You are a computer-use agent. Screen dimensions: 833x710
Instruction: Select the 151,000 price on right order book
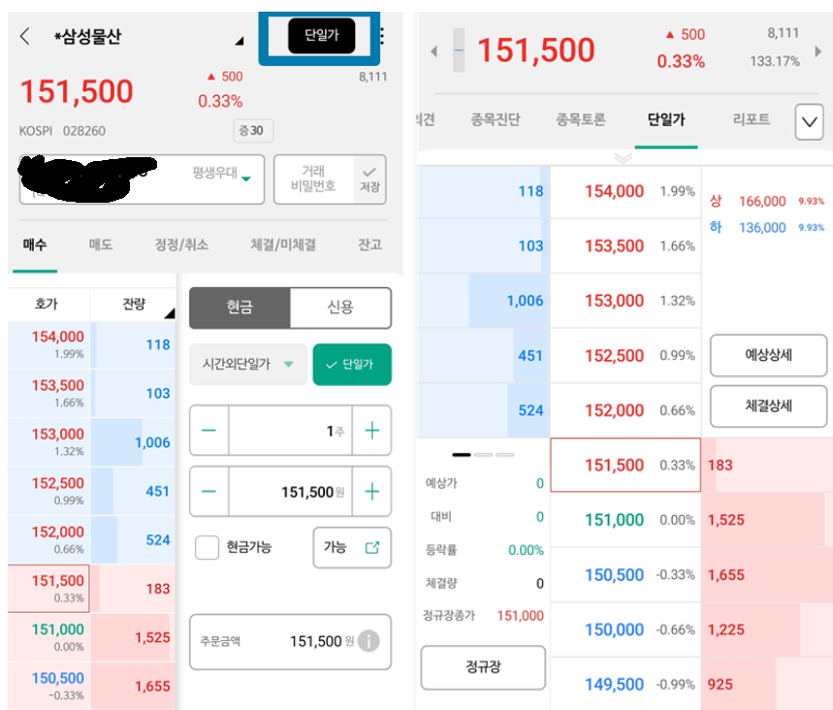[x=625, y=520]
